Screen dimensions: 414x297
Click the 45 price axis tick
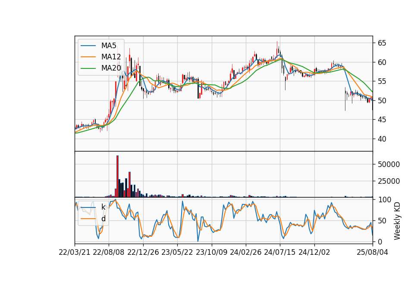pos(382,120)
